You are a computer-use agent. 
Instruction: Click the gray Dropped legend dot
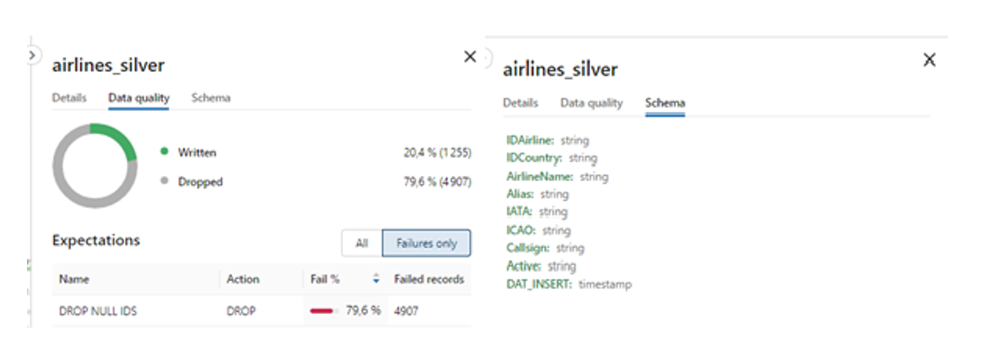point(165,181)
